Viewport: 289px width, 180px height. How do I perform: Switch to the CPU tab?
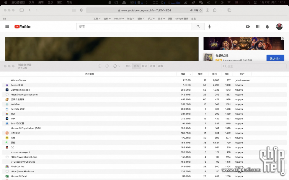pyautogui.click(x=129, y=66)
